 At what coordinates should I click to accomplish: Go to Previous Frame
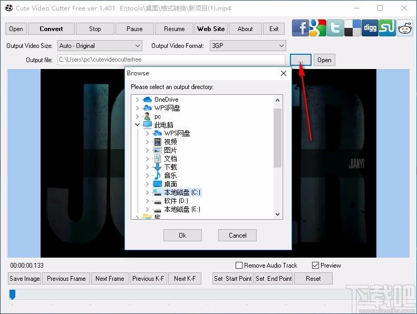pyautogui.click(x=66, y=279)
